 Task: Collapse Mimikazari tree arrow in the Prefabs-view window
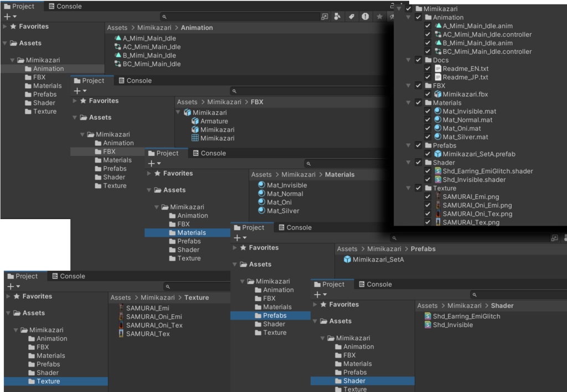pos(243,281)
